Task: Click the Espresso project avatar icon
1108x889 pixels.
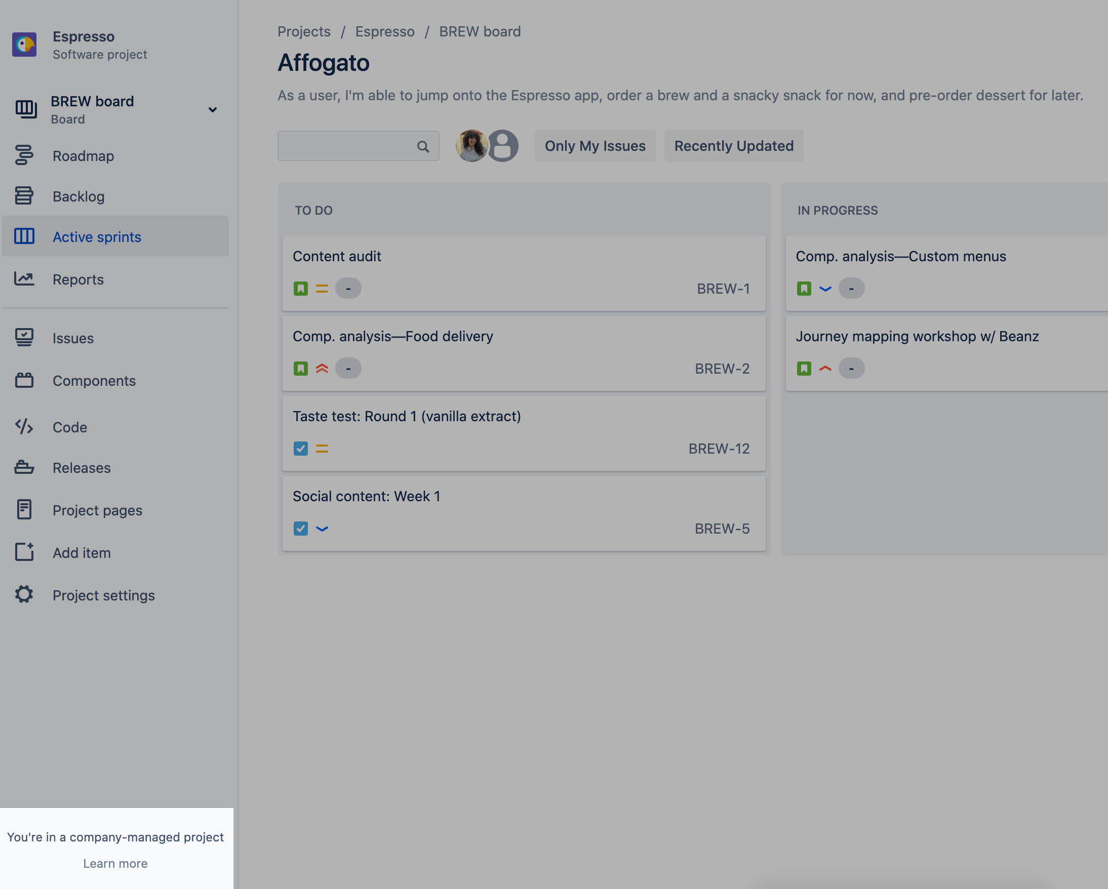Action: tap(24, 45)
